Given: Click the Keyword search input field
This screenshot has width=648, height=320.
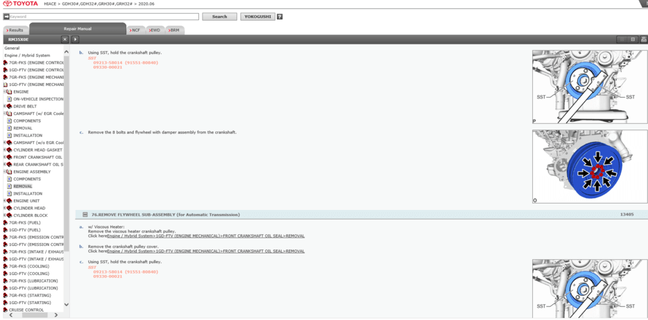Looking at the screenshot, I should 103,17.
